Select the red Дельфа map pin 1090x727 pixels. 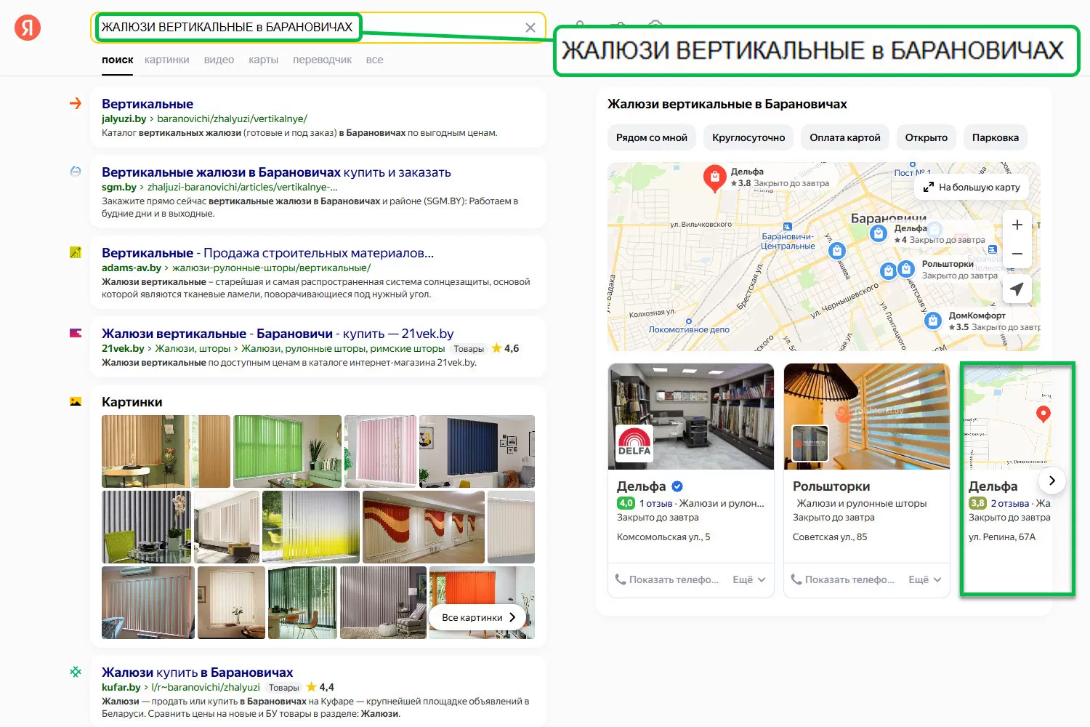pyautogui.click(x=715, y=177)
